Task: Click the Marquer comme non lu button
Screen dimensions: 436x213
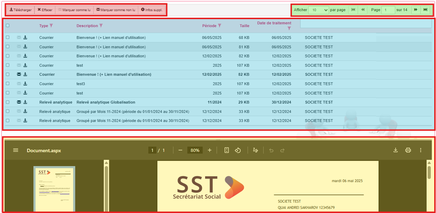Action: pos(115,10)
